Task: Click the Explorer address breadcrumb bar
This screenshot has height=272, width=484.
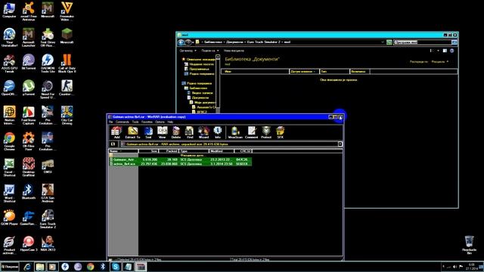Action: click(290, 42)
